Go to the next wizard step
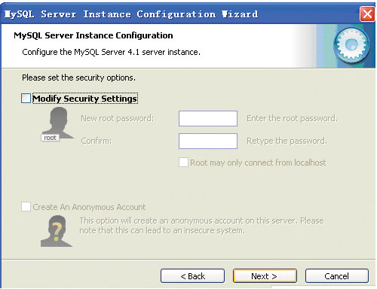 [265, 276]
